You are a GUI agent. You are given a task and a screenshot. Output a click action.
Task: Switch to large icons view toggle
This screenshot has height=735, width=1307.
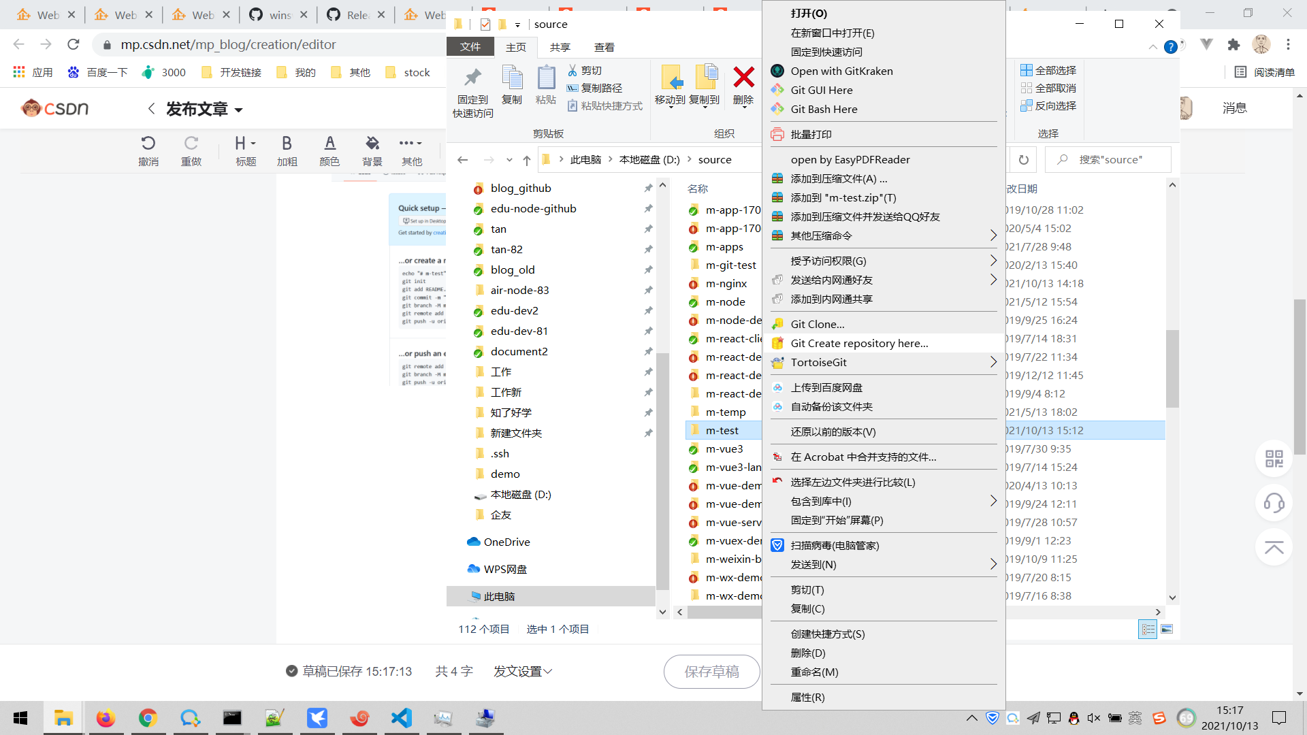tap(1167, 630)
